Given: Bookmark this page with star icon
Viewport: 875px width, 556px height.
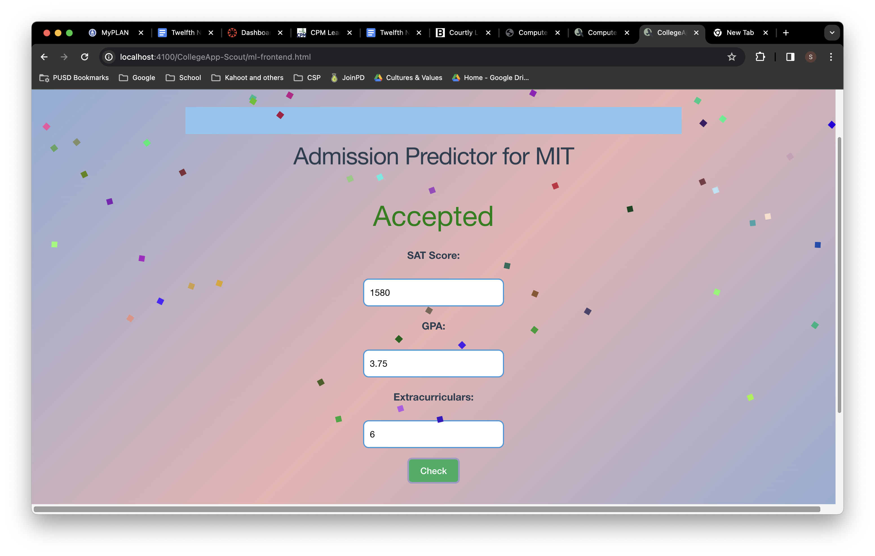Looking at the screenshot, I should (732, 57).
